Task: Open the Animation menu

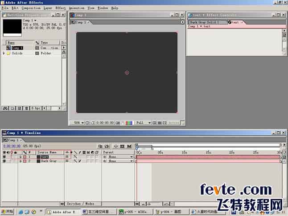Action: [77, 8]
